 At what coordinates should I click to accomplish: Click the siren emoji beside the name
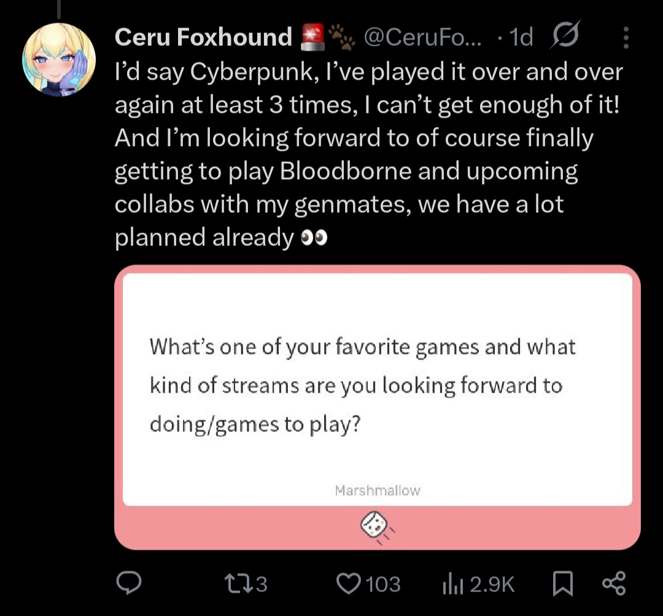tap(312, 38)
